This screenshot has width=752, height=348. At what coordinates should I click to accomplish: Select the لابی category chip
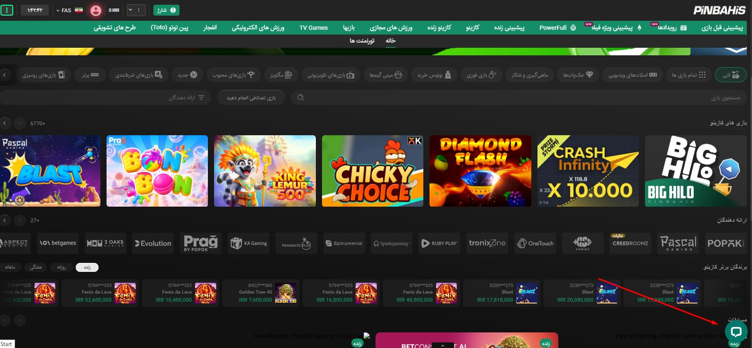pos(731,75)
